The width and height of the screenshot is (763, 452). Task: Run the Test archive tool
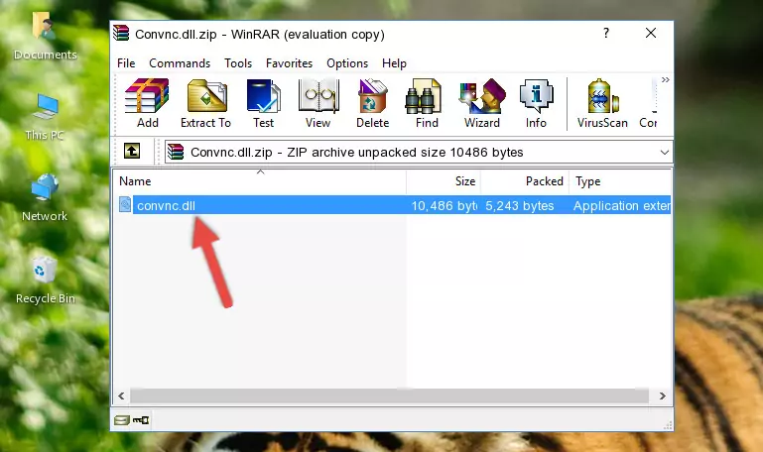pyautogui.click(x=263, y=103)
